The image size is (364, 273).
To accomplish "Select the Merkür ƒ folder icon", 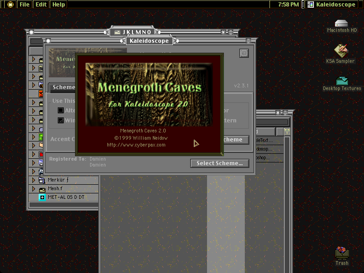I will (42, 180).
